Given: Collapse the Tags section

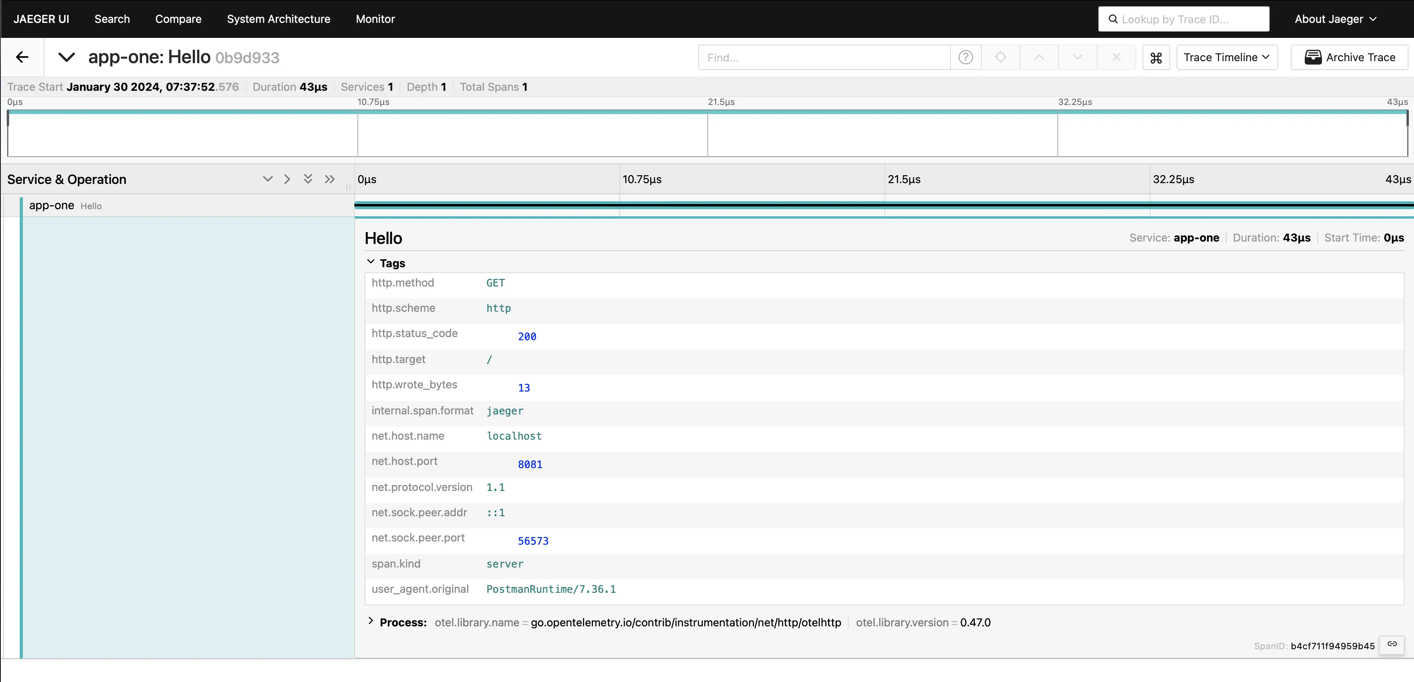Looking at the screenshot, I should click(x=386, y=263).
